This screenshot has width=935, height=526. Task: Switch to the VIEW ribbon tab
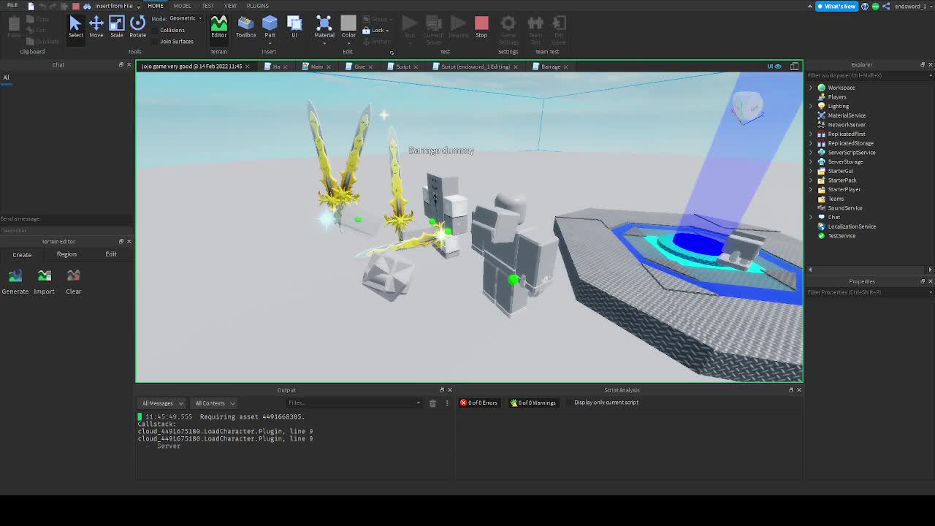click(230, 6)
